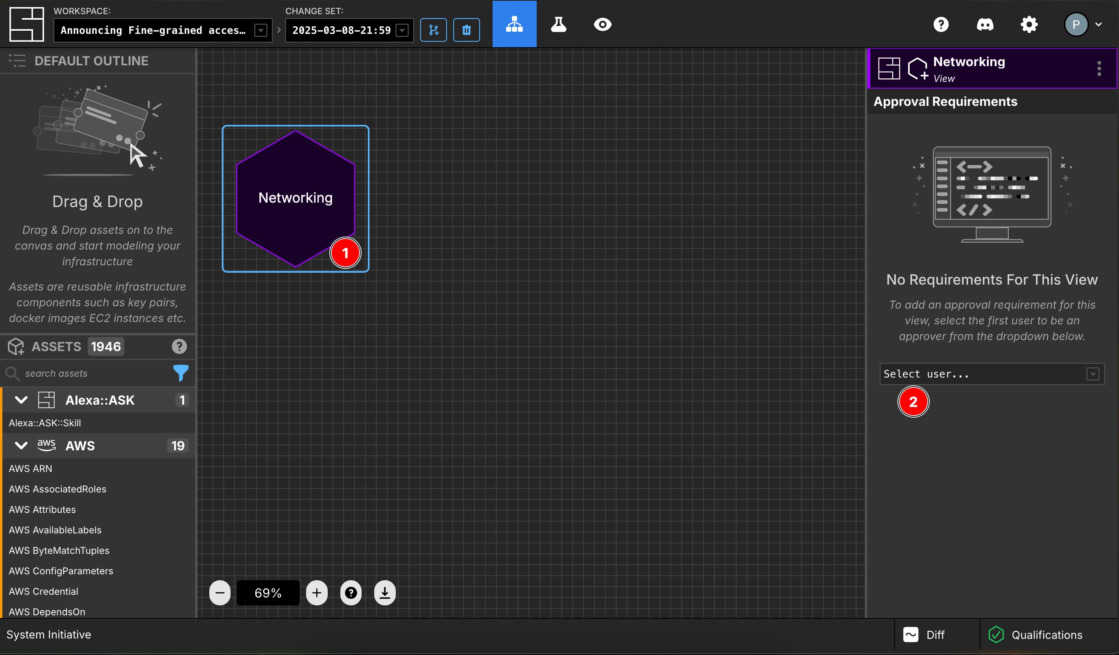Screen dimensions: 1119x655
Task: Click the Assets cube icon
Action: [16, 347]
